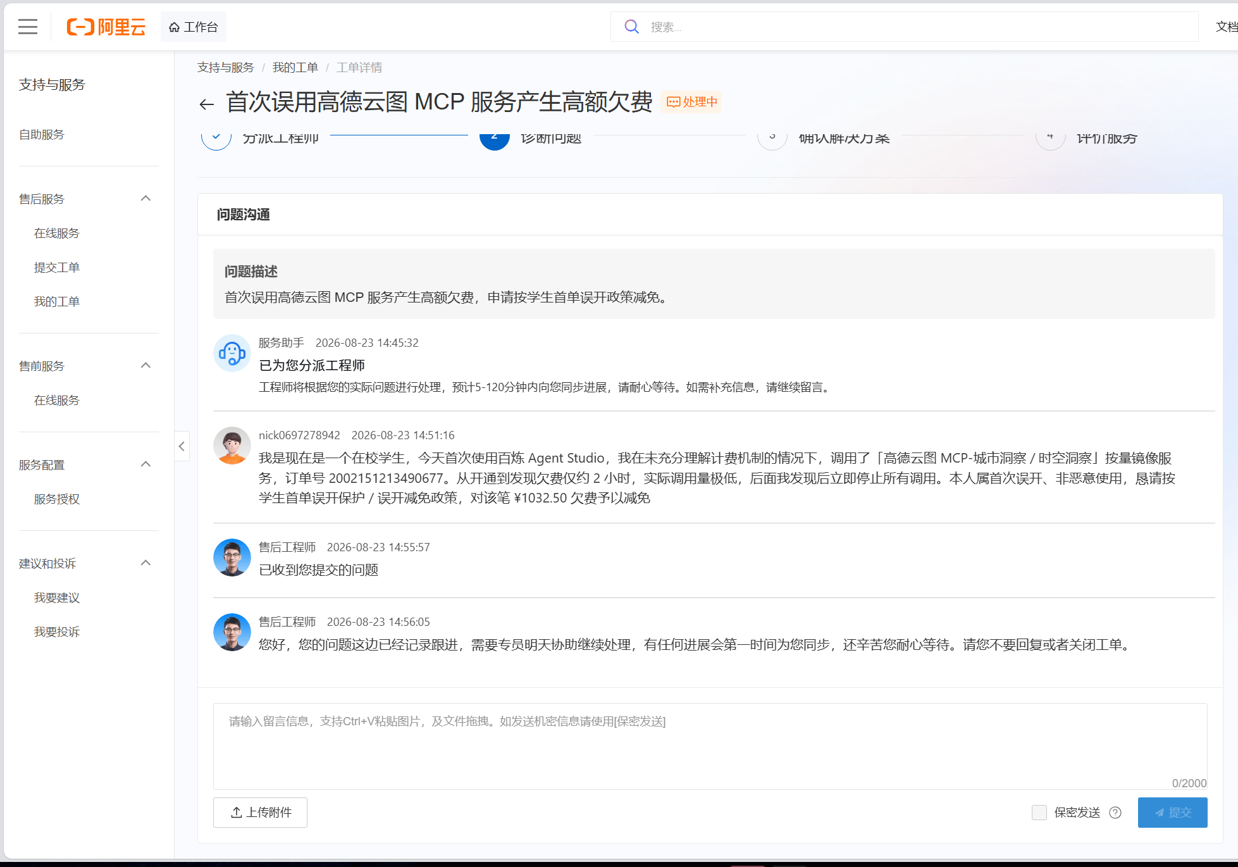Click the 处理中 status badge
The width and height of the screenshot is (1238, 867).
(691, 102)
